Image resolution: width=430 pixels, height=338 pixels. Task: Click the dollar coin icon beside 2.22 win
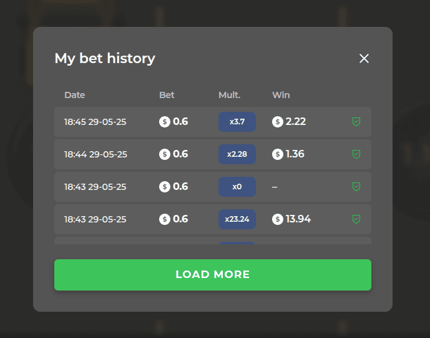278,122
